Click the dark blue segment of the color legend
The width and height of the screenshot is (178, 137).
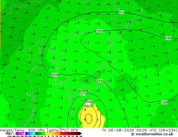(26, 133)
